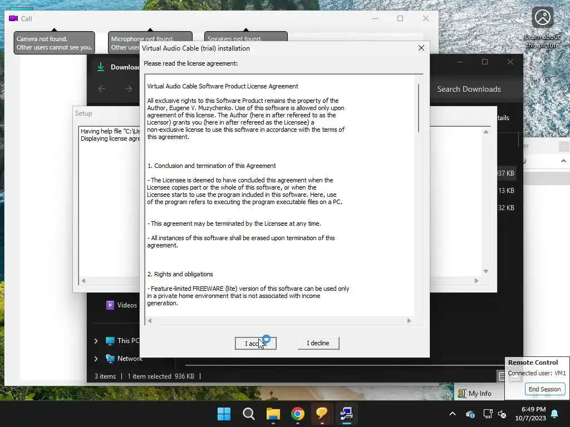570x427 pixels.
Task: Click End Session in Remote Control panel
Action: click(544, 389)
